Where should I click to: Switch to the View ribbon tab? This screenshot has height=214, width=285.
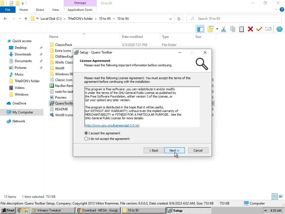[55, 10]
